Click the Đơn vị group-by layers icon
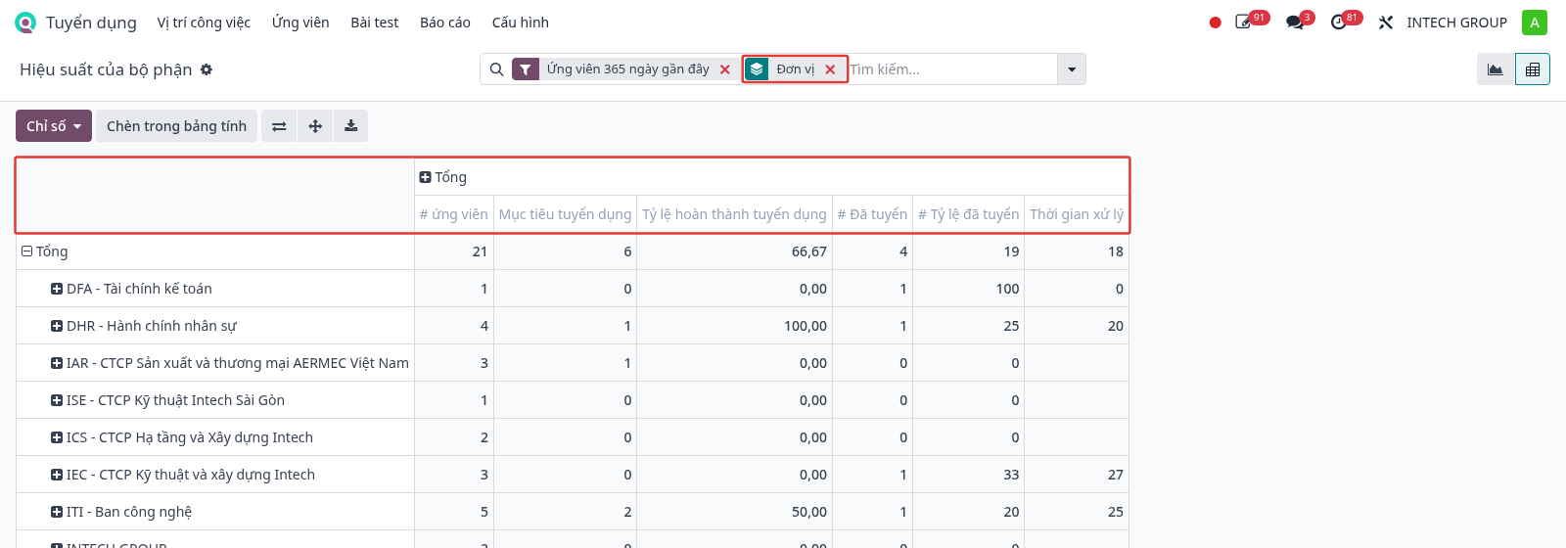Viewport: 1566px width, 548px height. [x=757, y=69]
